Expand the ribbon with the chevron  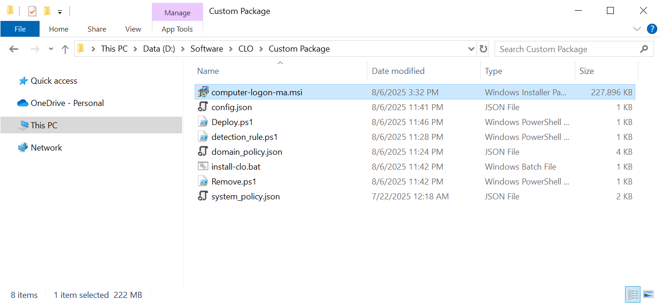click(637, 29)
